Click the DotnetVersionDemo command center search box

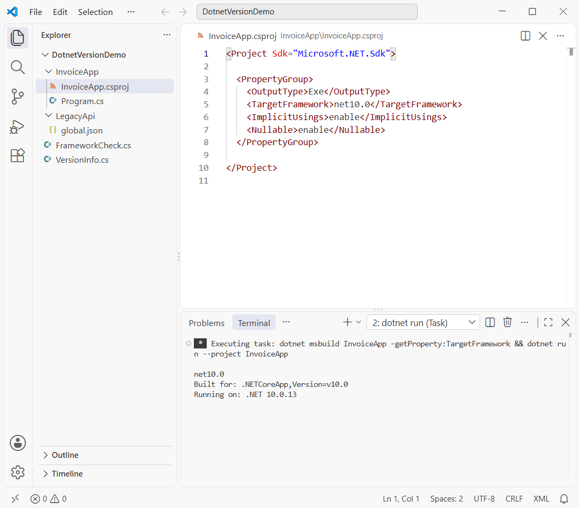[x=307, y=12]
